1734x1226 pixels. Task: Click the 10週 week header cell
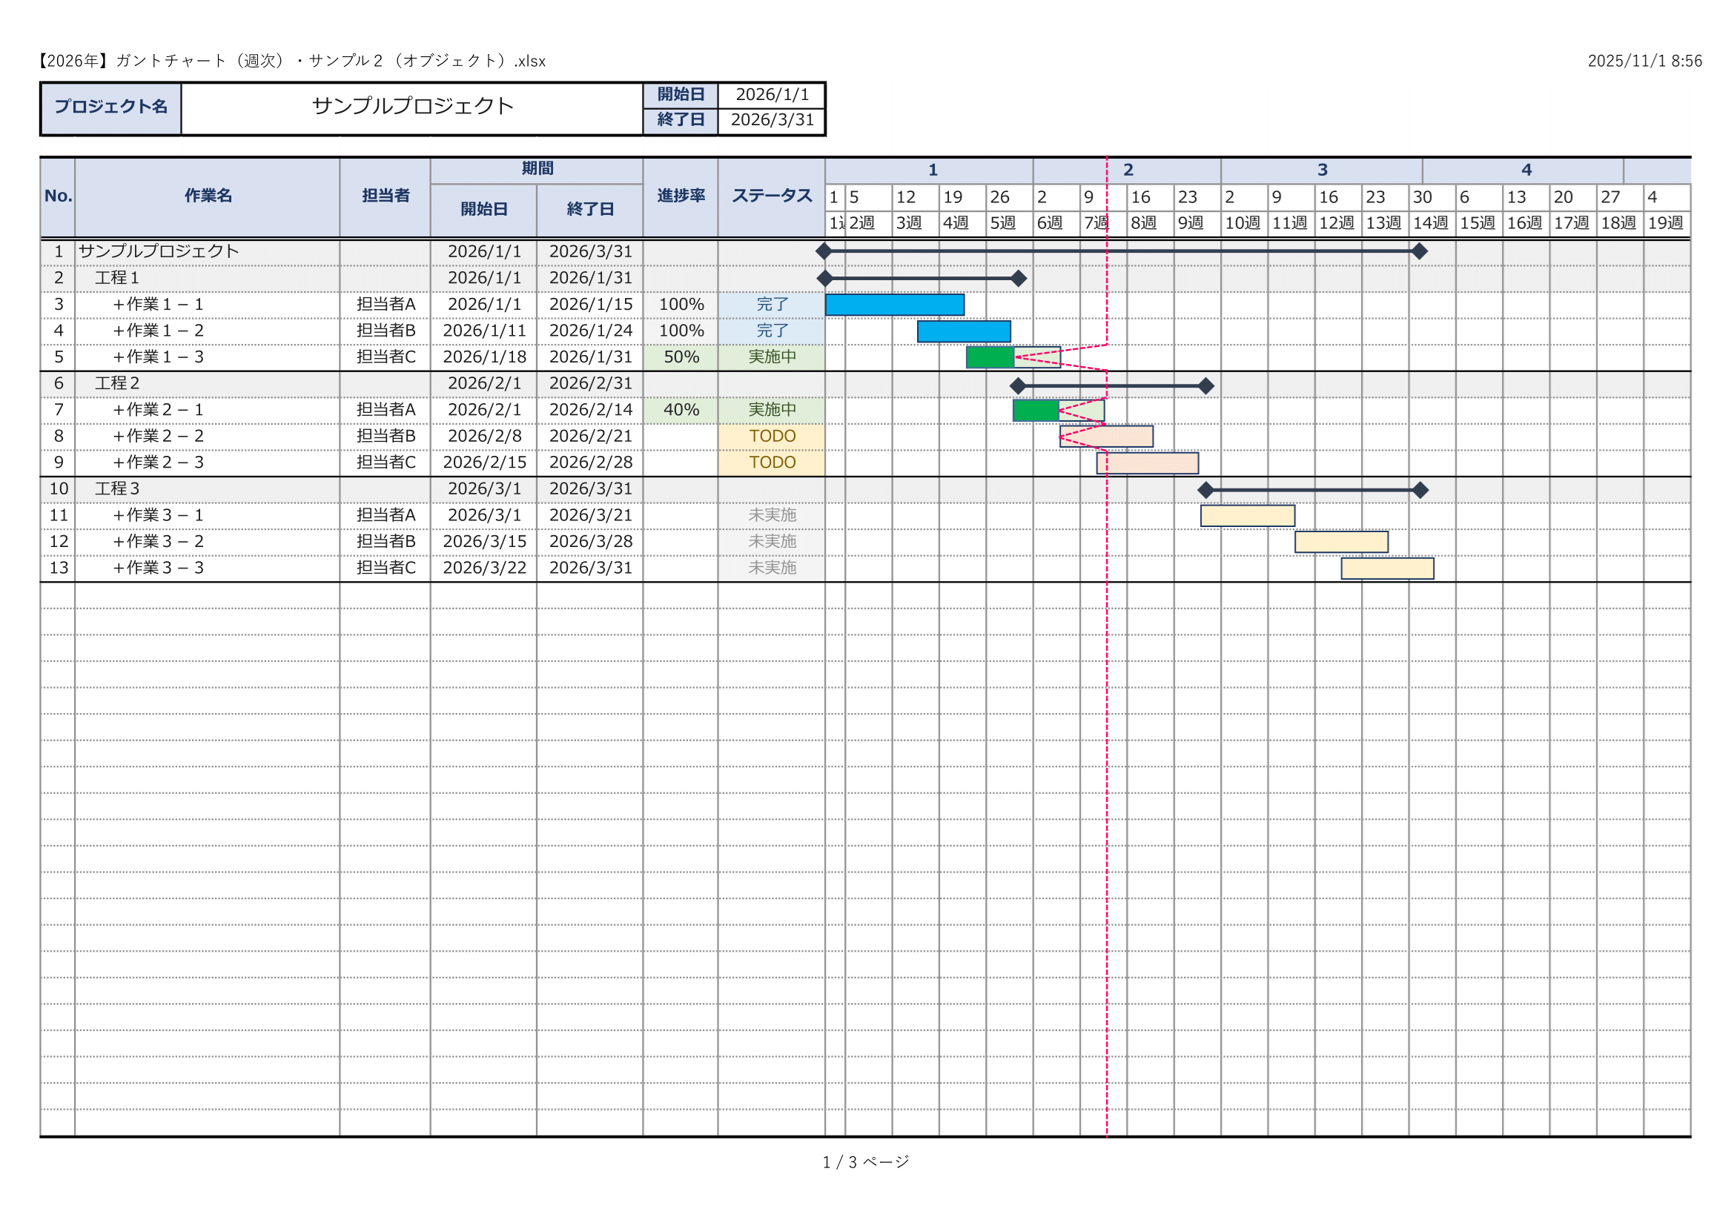click(x=1242, y=223)
